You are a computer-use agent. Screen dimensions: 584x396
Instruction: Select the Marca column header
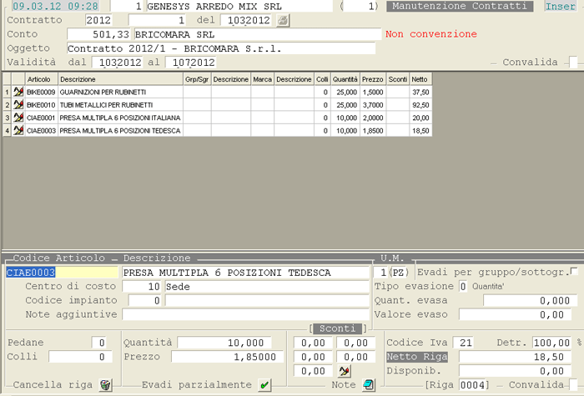click(262, 79)
